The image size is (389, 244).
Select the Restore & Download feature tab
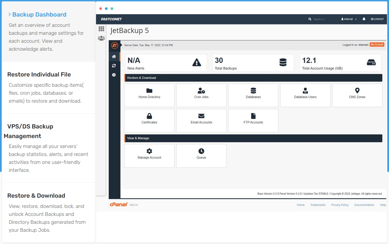point(36,196)
